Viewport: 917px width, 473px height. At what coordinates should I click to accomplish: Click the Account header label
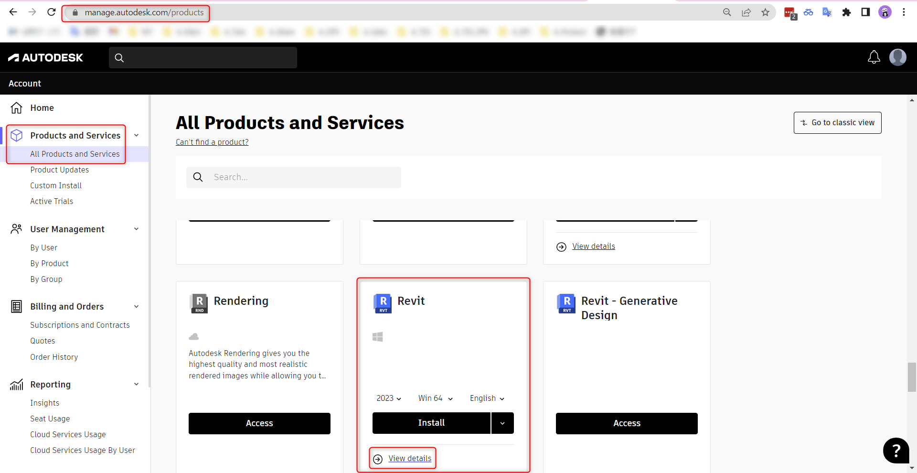pyautogui.click(x=25, y=84)
